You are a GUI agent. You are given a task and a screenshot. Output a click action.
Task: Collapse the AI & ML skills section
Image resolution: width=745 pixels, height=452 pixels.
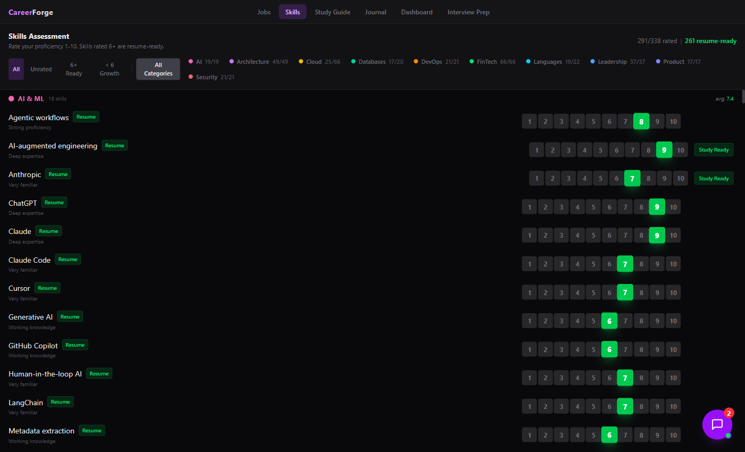click(x=31, y=98)
